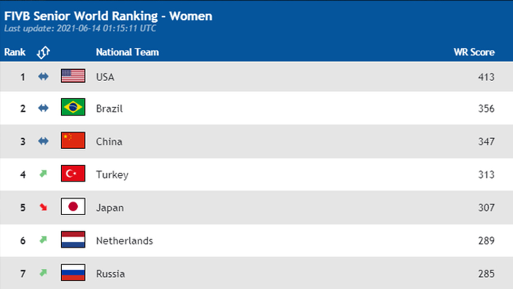Click Turkey's WR score of 313
The width and height of the screenshot is (513, 289).
pyautogui.click(x=486, y=174)
